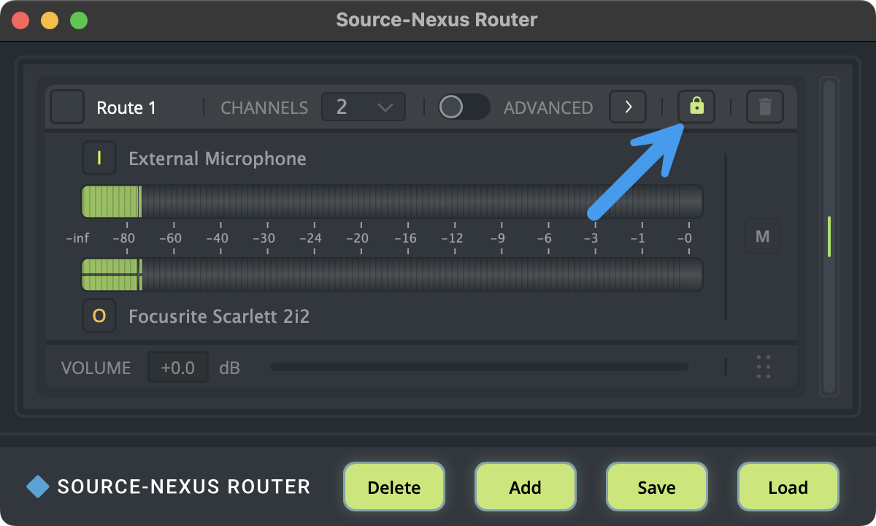876x526 pixels.
Task: Click the input device 'I' icon
Action: (x=99, y=159)
